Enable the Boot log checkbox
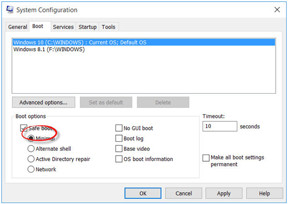This screenshot has height=204, width=289. pyautogui.click(x=119, y=138)
